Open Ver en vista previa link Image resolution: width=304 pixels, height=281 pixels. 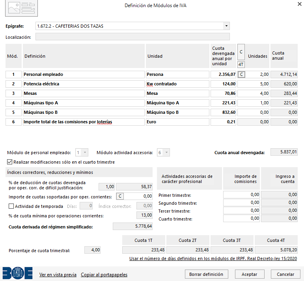tap(58, 275)
